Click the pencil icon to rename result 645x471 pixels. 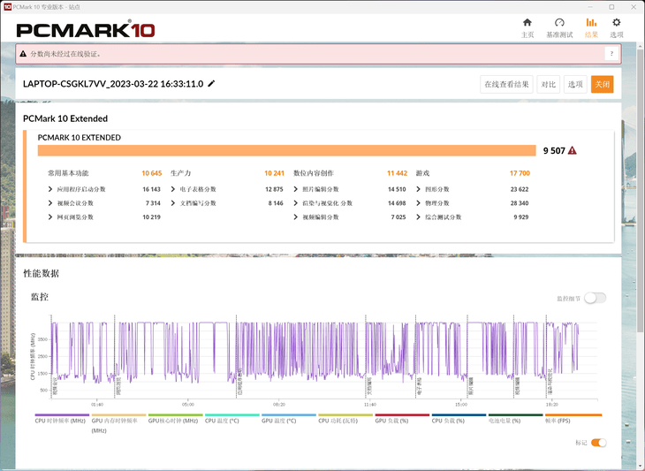[211, 84]
